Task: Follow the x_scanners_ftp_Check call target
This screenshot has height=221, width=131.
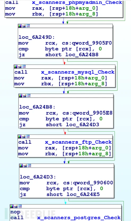Action: point(78,142)
